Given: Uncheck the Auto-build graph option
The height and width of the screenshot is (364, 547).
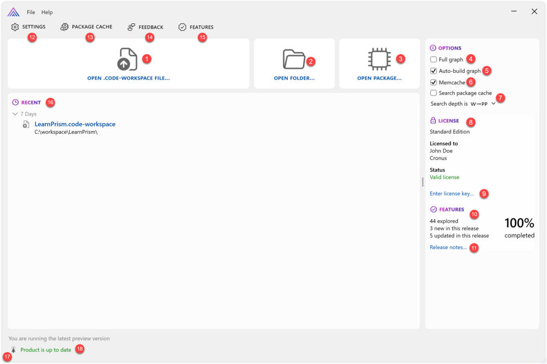Looking at the screenshot, I should point(433,71).
